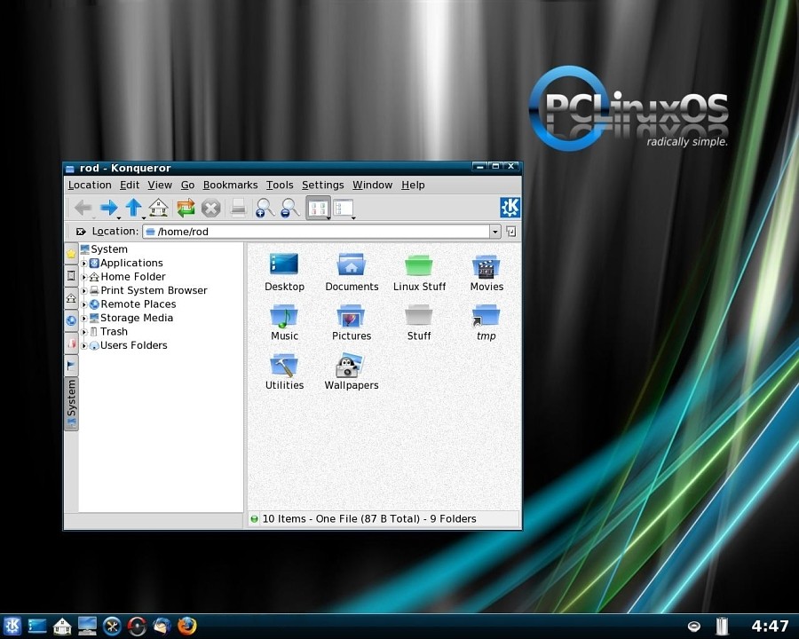799x639 pixels.
Task: Go up one directory with Up arrow
Action: [133, 208]
